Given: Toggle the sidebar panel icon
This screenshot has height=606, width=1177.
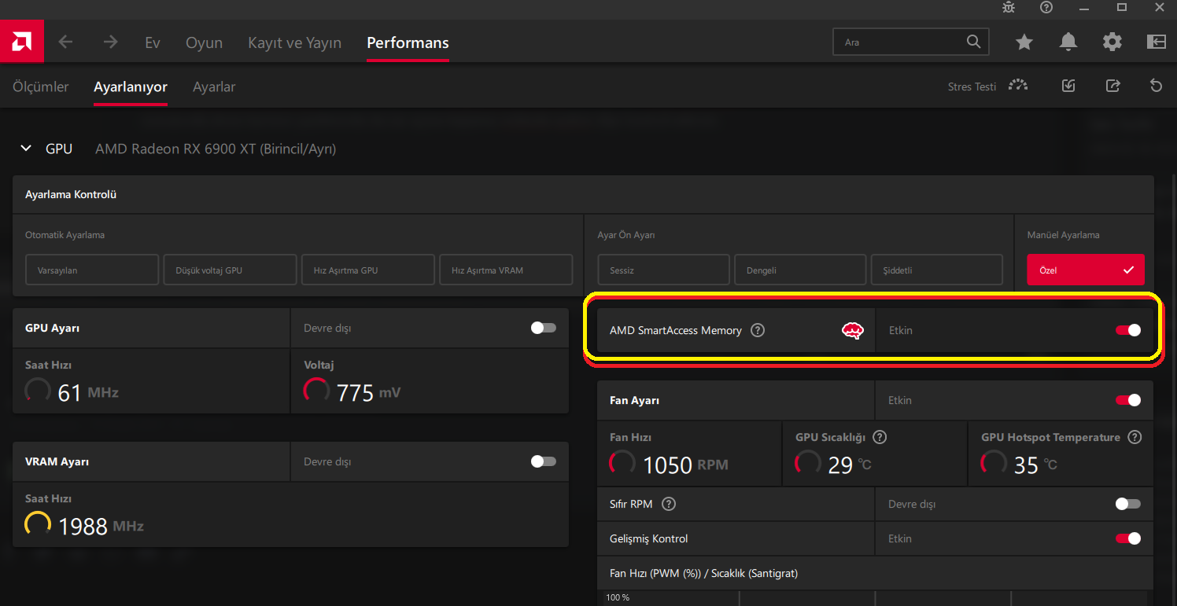Looking at the screenshot, I should point(1157,42).
